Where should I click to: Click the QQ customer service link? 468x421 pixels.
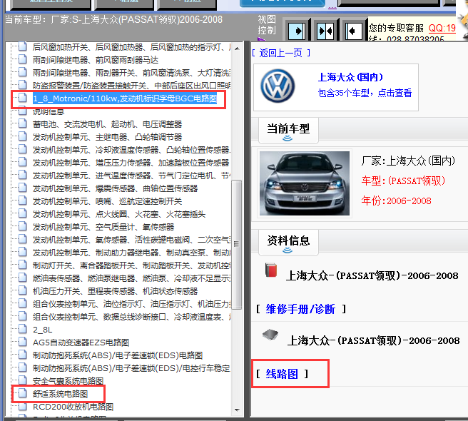tap(442, 28)
